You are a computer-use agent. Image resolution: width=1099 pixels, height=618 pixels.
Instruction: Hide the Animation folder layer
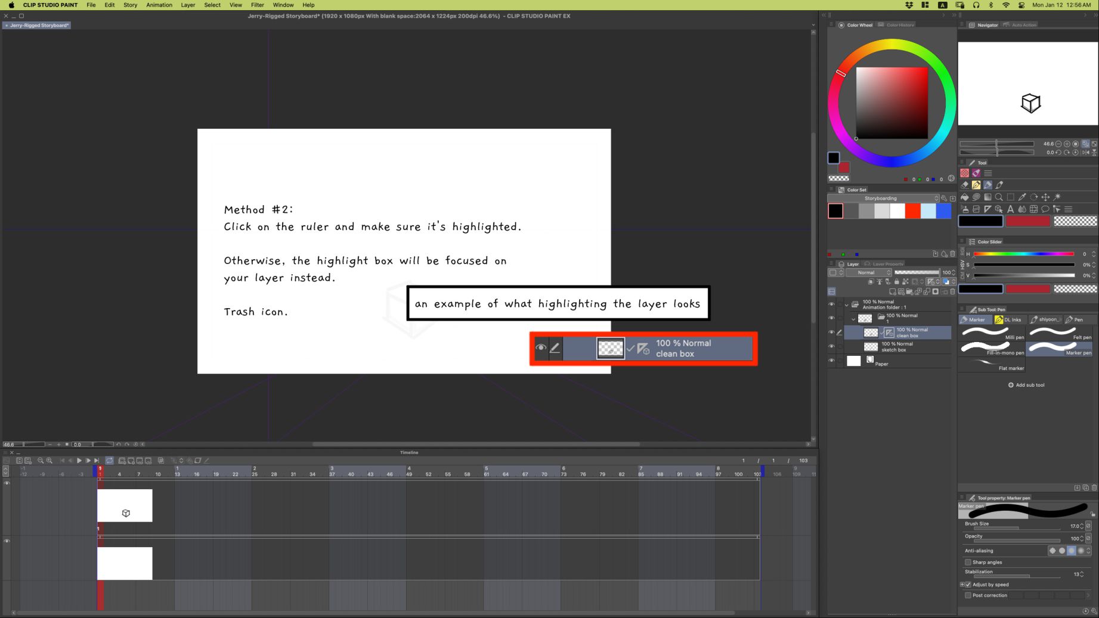[x=831, y=305]
